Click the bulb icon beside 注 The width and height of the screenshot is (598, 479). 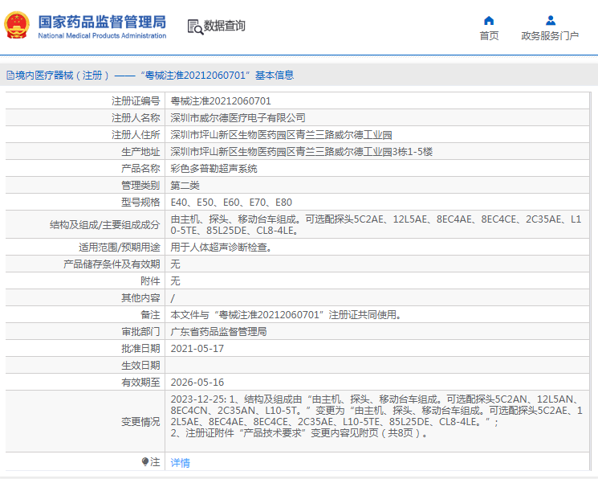click(x=145, y=462)
